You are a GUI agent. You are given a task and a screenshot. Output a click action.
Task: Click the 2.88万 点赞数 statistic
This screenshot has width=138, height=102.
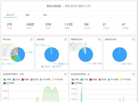click(30, 26)
